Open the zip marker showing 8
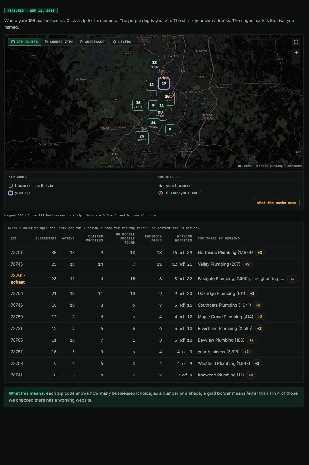 point(170,129)
